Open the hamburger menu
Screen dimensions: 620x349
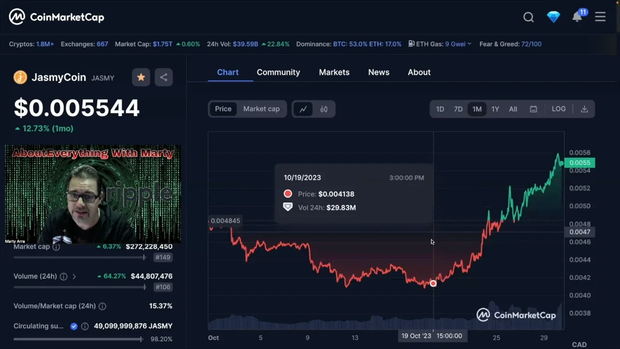[600, 17]
